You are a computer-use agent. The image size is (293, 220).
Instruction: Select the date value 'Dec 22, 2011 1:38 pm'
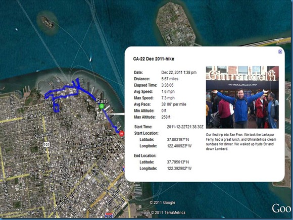pyautogui.click(x=179, y=72)
